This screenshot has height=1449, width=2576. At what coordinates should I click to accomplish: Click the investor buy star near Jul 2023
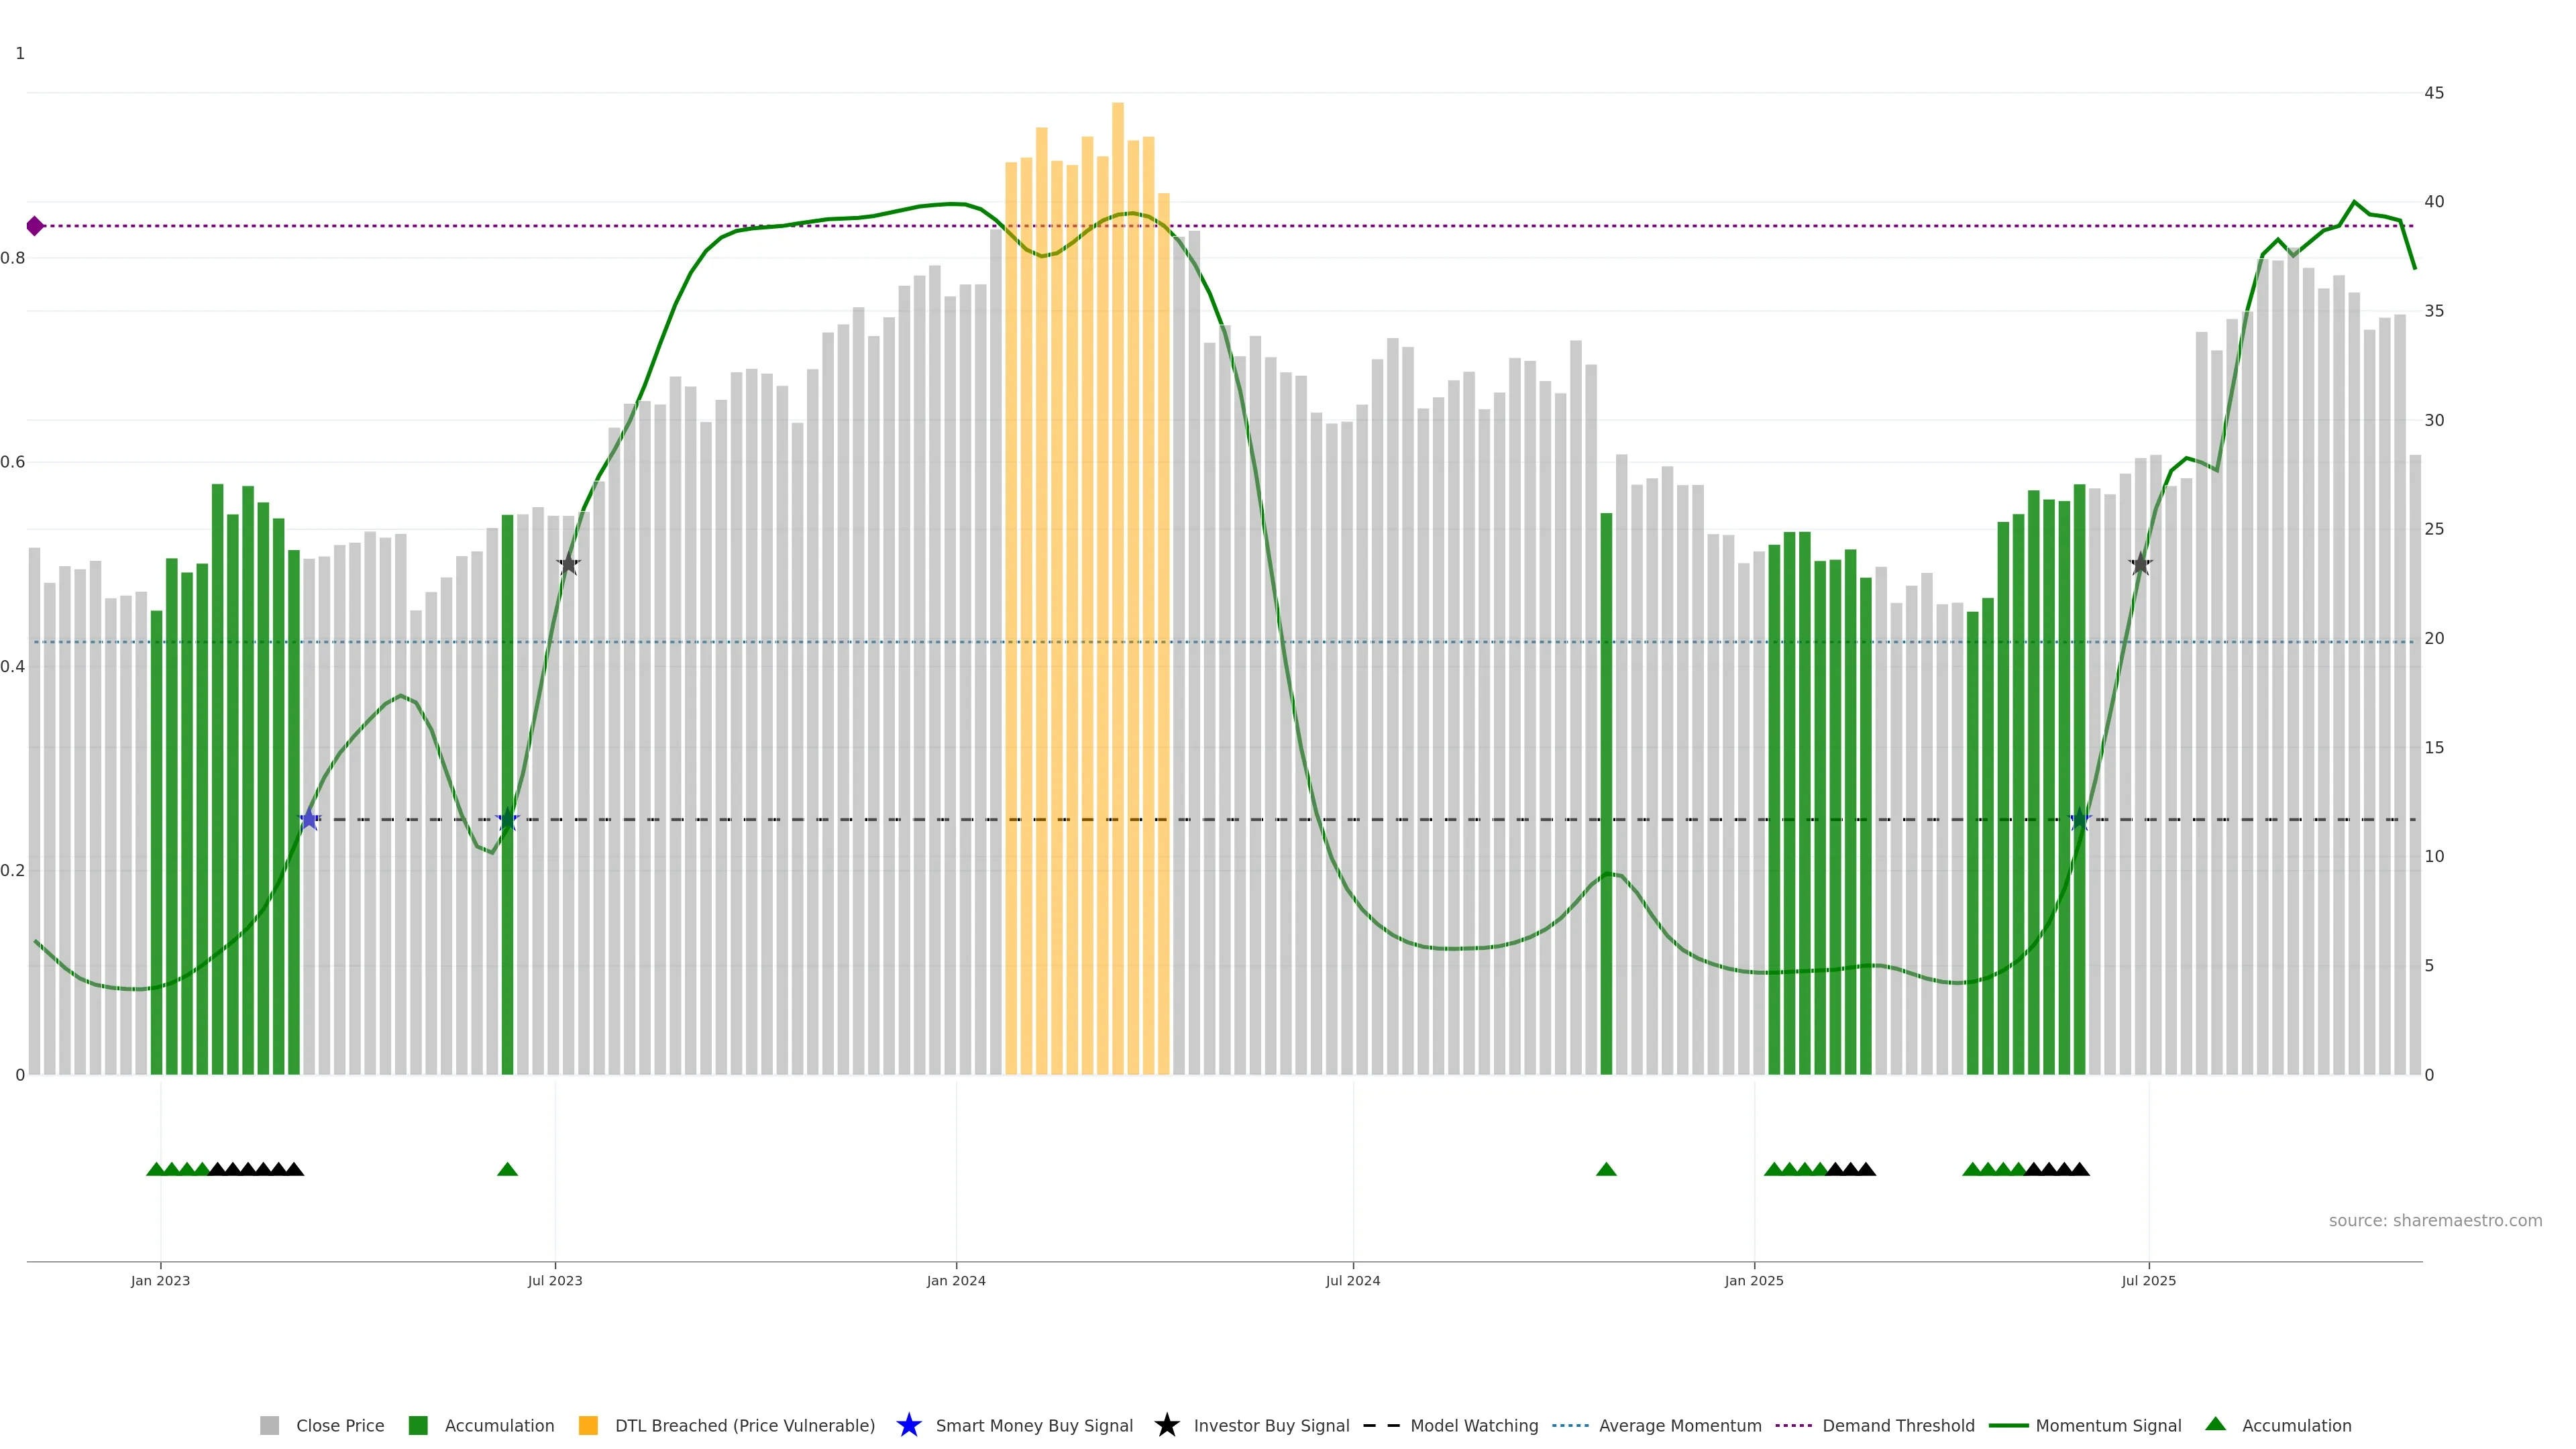click(568, 564)
